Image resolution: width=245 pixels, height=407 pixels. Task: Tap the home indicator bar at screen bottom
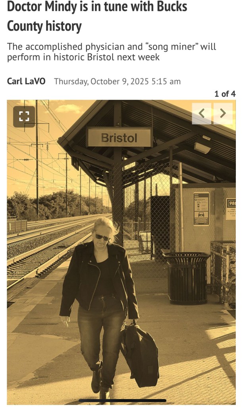pos(122,401)
